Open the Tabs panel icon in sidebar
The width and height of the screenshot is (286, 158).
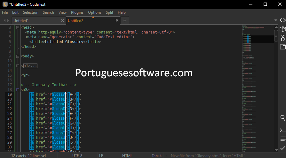(x=282, y=47)
